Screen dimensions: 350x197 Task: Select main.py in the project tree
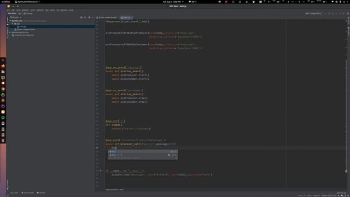(x=21, y=27)
